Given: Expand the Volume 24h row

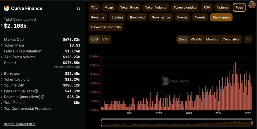Looking at the screenshot, I should (x=2, y=85).
